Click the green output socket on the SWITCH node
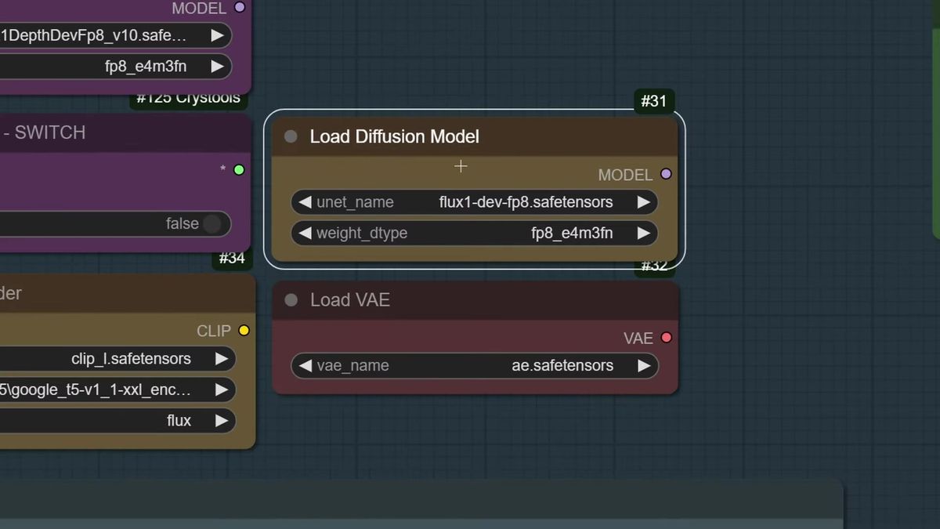 239,169
